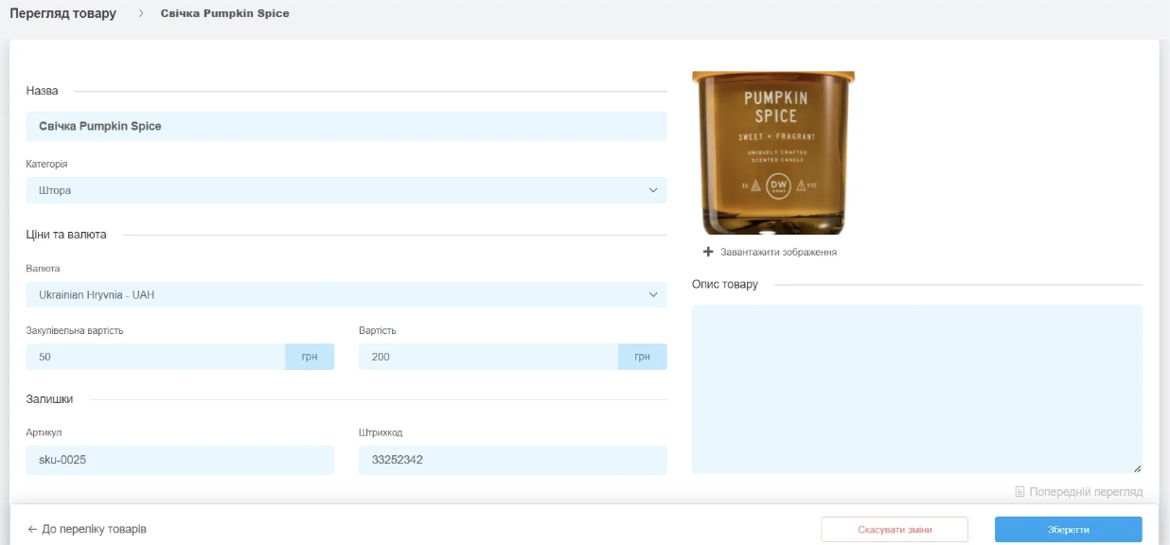Open the Валюта dropdown showing Ukrainian Hryvnia
This screenshot has height=545, width=1170.
(x=346, y=294)
